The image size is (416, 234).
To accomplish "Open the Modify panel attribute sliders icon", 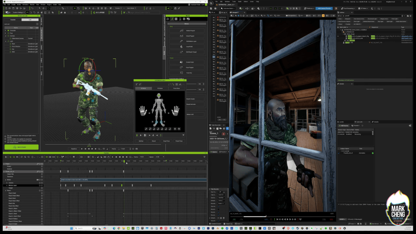I will click(x=168, y=19).
